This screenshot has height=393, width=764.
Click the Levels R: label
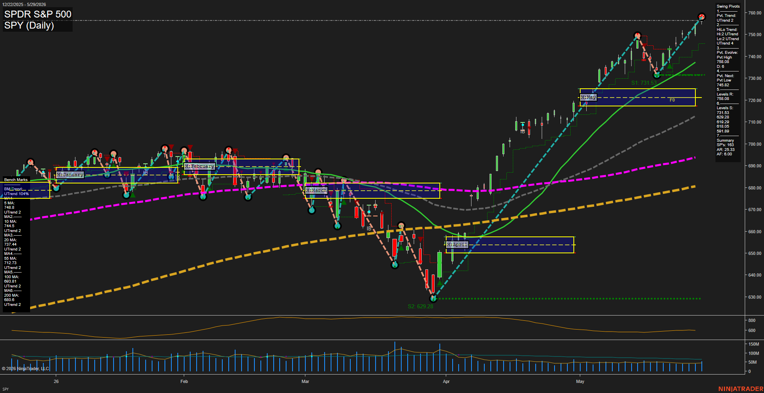[725, 94]
